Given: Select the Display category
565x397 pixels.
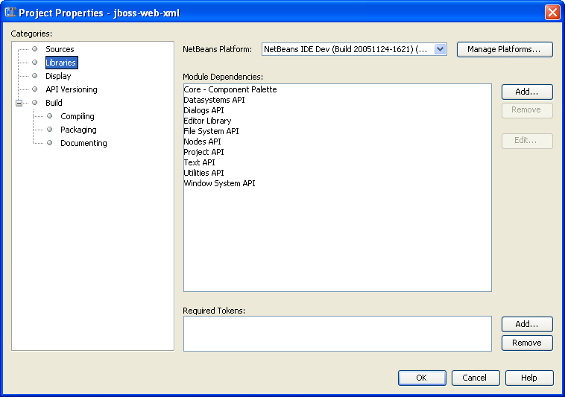Looking at the screenshot, I should pyautogui.click(x=58, y=76).
